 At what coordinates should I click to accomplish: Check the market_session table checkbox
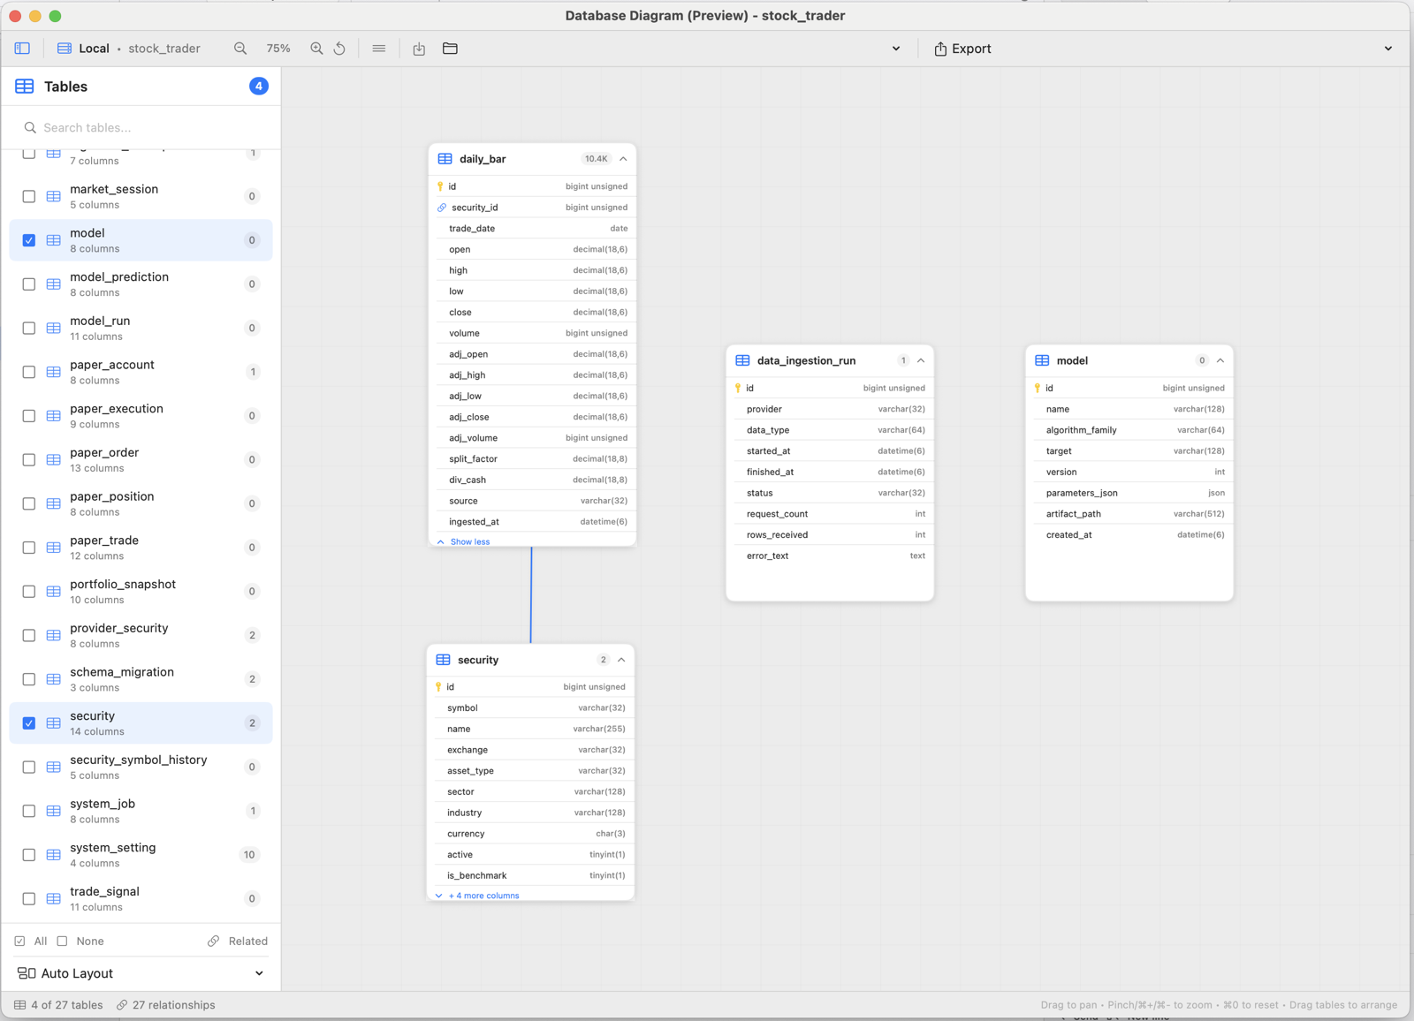(x=29, y=196)
